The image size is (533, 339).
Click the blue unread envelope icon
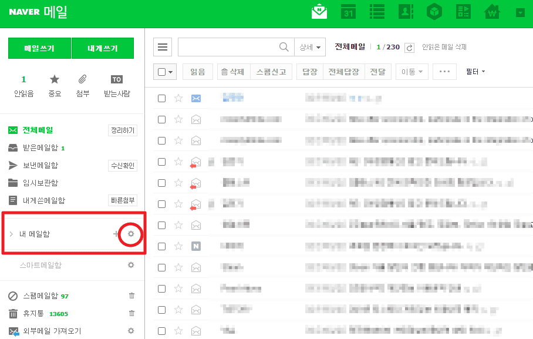196,98
